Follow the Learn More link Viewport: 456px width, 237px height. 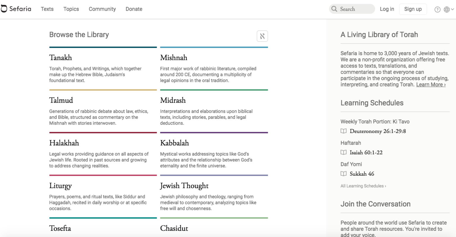tap(431, 84)
